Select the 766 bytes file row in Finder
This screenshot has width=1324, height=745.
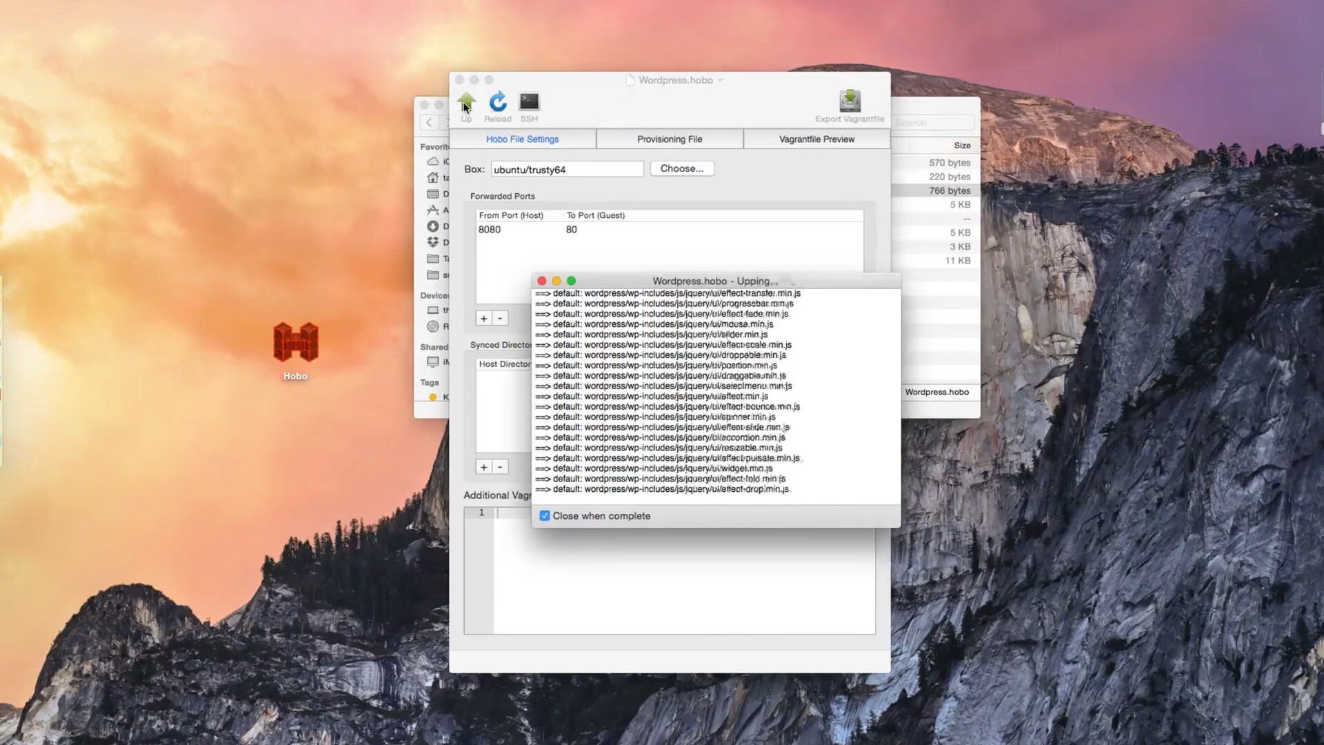tap(935, 190)
